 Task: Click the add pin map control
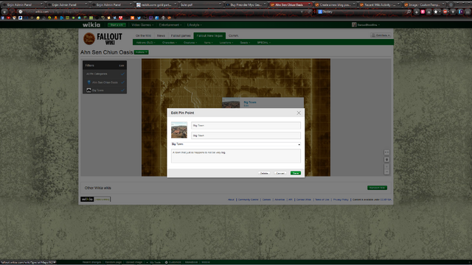pos(386,160)
